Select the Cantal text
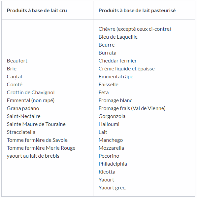The width and height of the screenshot is (197, 198). (15, 77)
